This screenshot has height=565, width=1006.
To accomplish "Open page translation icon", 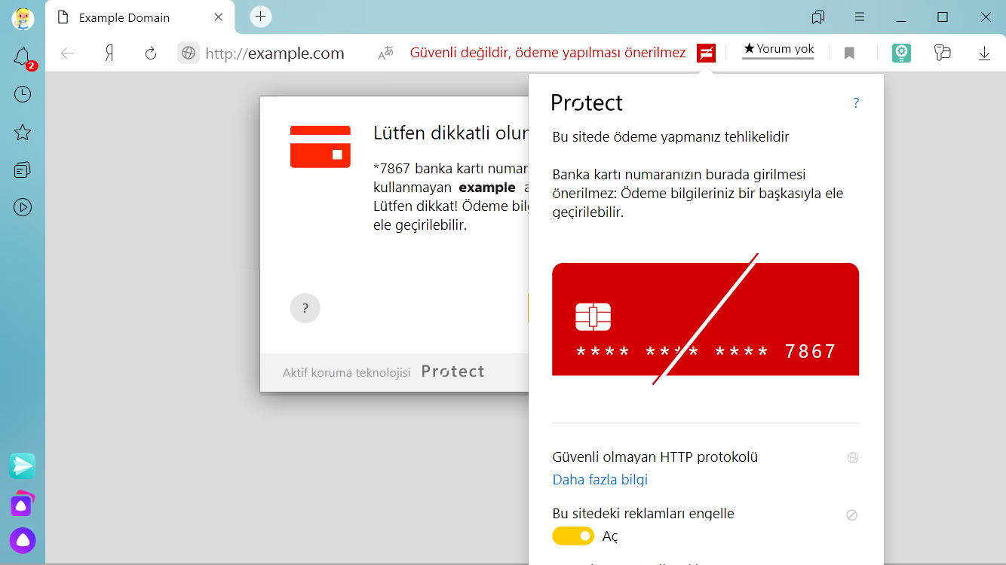I will (386, 53).
